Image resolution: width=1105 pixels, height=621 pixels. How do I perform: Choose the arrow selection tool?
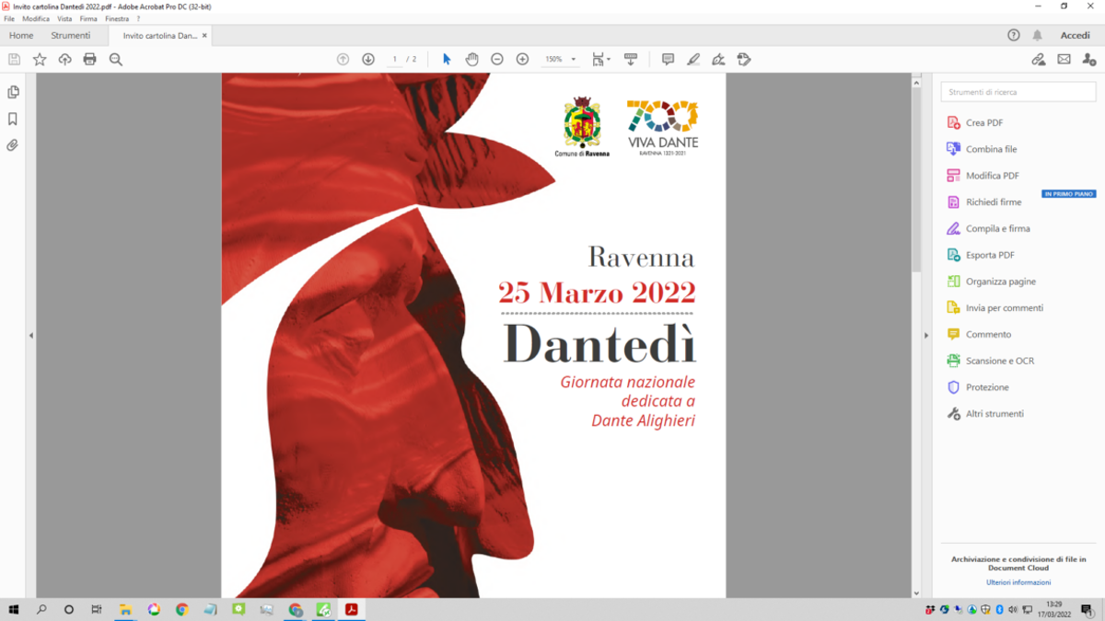coord(447,59)
